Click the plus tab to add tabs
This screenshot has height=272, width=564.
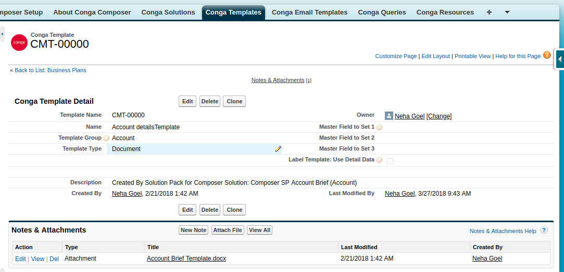(x=489, y=12)
